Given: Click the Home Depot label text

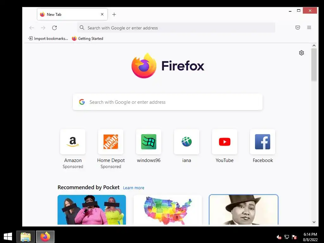Looking at the screenshot, I should 111,160.
